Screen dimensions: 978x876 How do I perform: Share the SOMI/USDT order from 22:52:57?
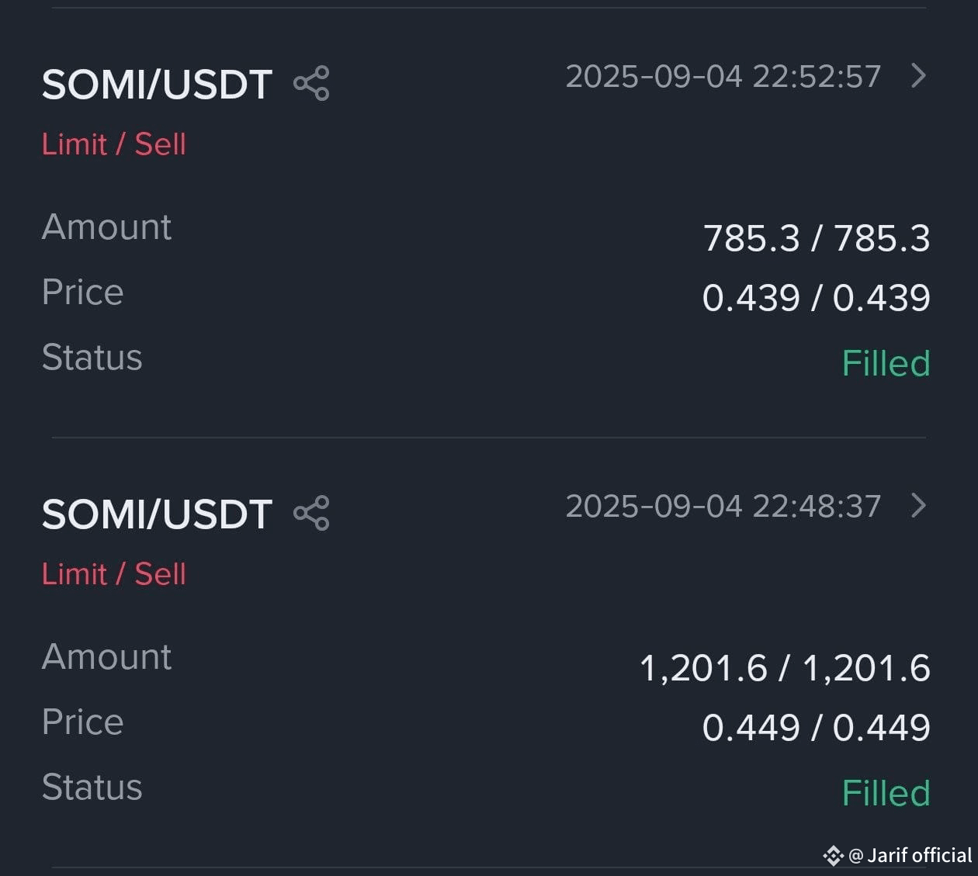tap(311, 84)
